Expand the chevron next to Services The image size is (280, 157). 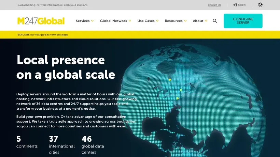(92, 21)
